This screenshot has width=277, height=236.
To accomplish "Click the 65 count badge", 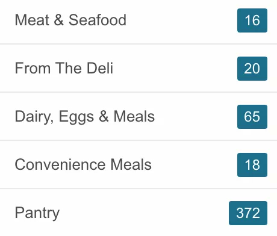I will point(252,117).
